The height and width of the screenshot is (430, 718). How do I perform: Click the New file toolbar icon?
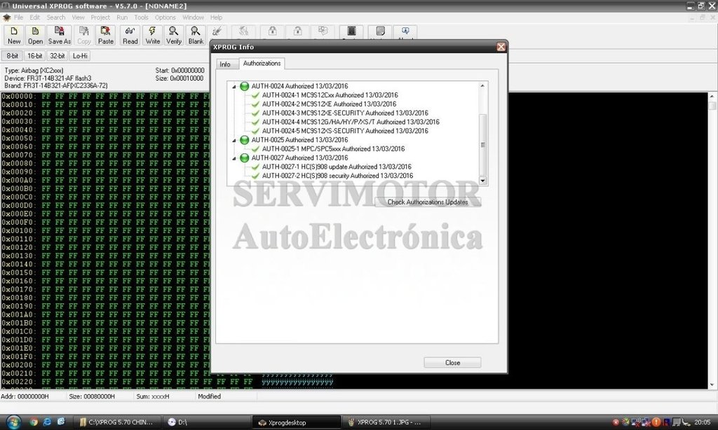[x=14, y=36]
